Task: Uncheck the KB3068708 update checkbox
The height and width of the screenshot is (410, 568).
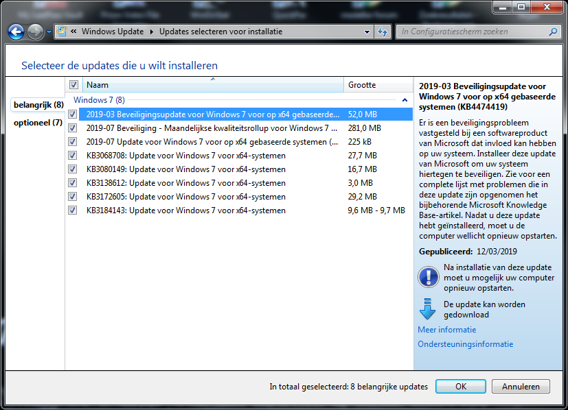Action: click(x=72, y=156)
